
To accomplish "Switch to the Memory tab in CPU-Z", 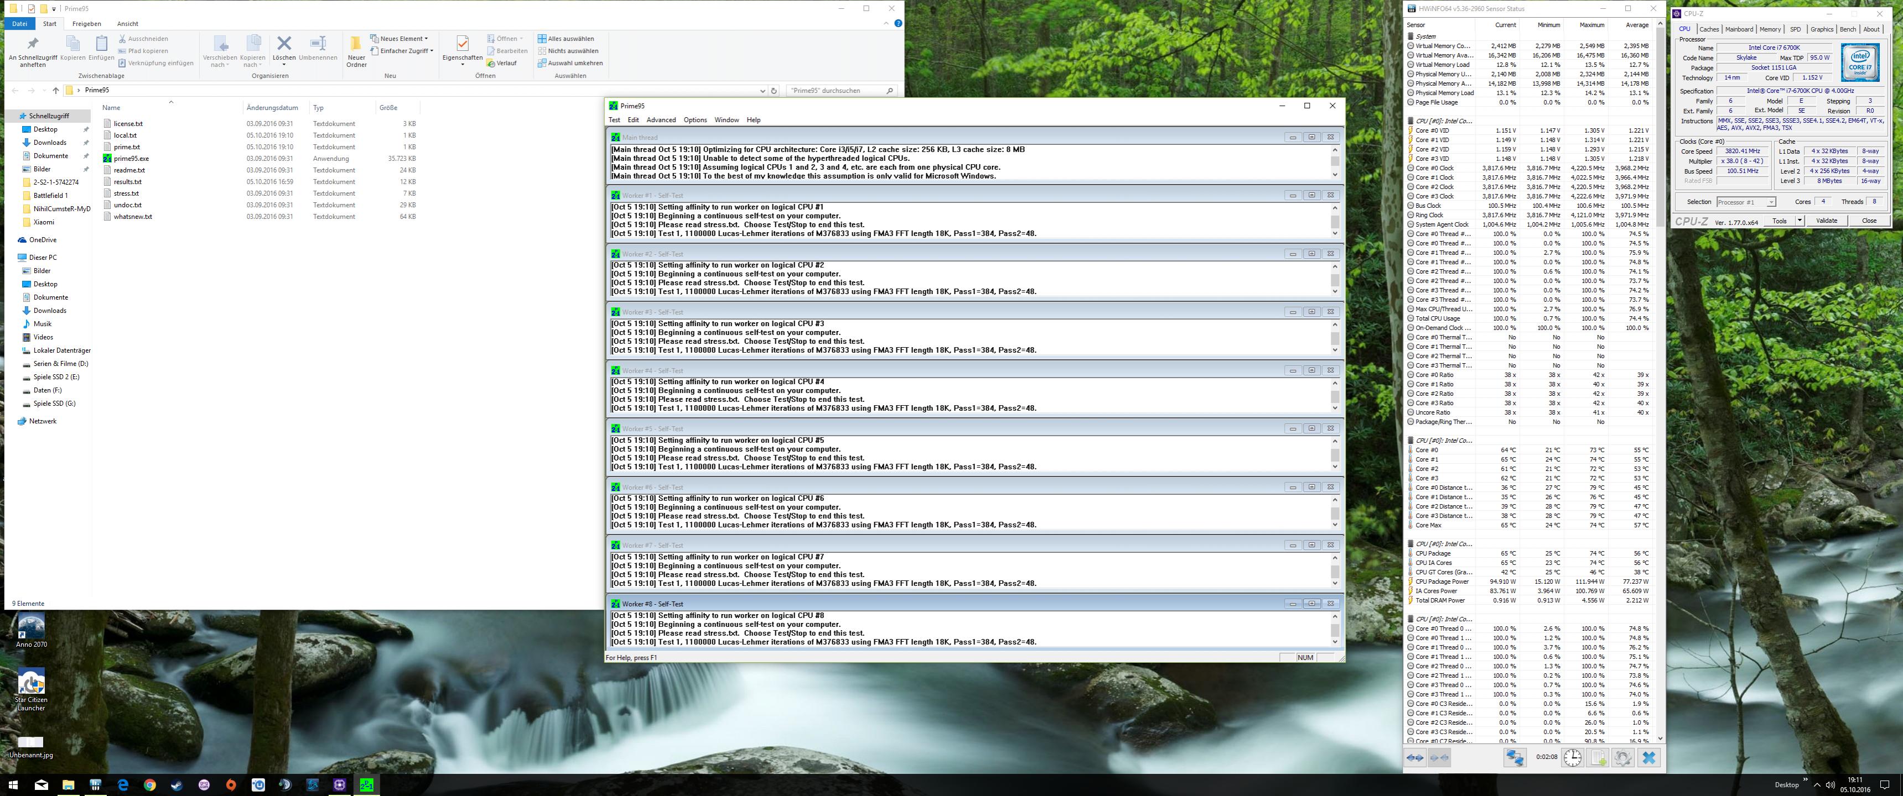I will (1769, 29).
